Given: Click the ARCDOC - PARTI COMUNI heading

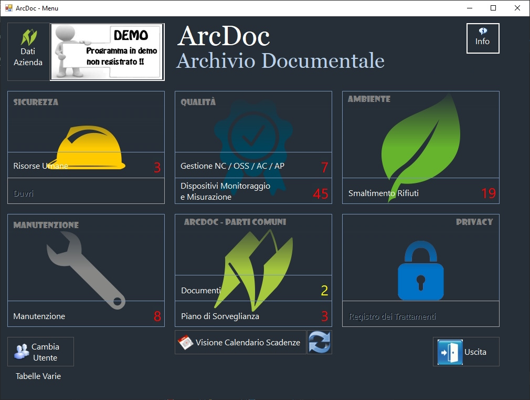Looking at the screenshot, I should click(x=235, y=222).
